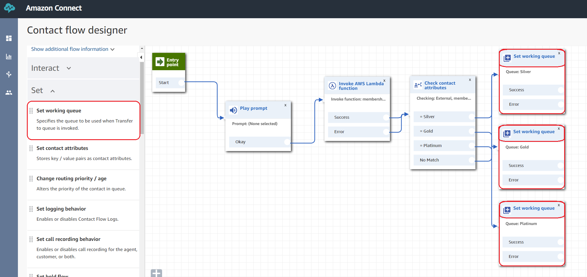The width and height of the screenshot is (587, 277).
Task: Click the Amazon Connect title text
Action: coord(54,8)
